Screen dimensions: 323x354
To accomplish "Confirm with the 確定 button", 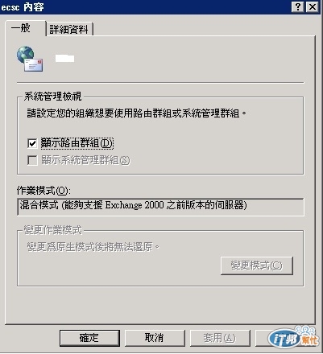I will coord(89,338).
